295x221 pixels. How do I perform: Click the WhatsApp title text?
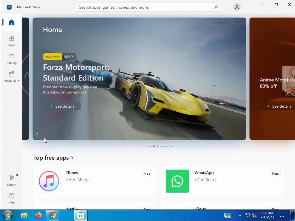click(x=204, y=173)
